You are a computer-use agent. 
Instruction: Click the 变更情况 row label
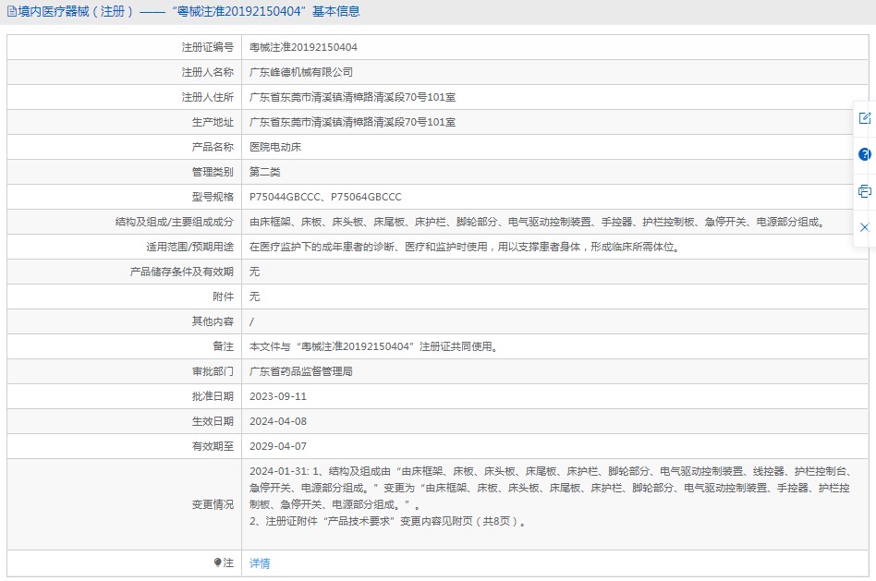coord(213,504)
